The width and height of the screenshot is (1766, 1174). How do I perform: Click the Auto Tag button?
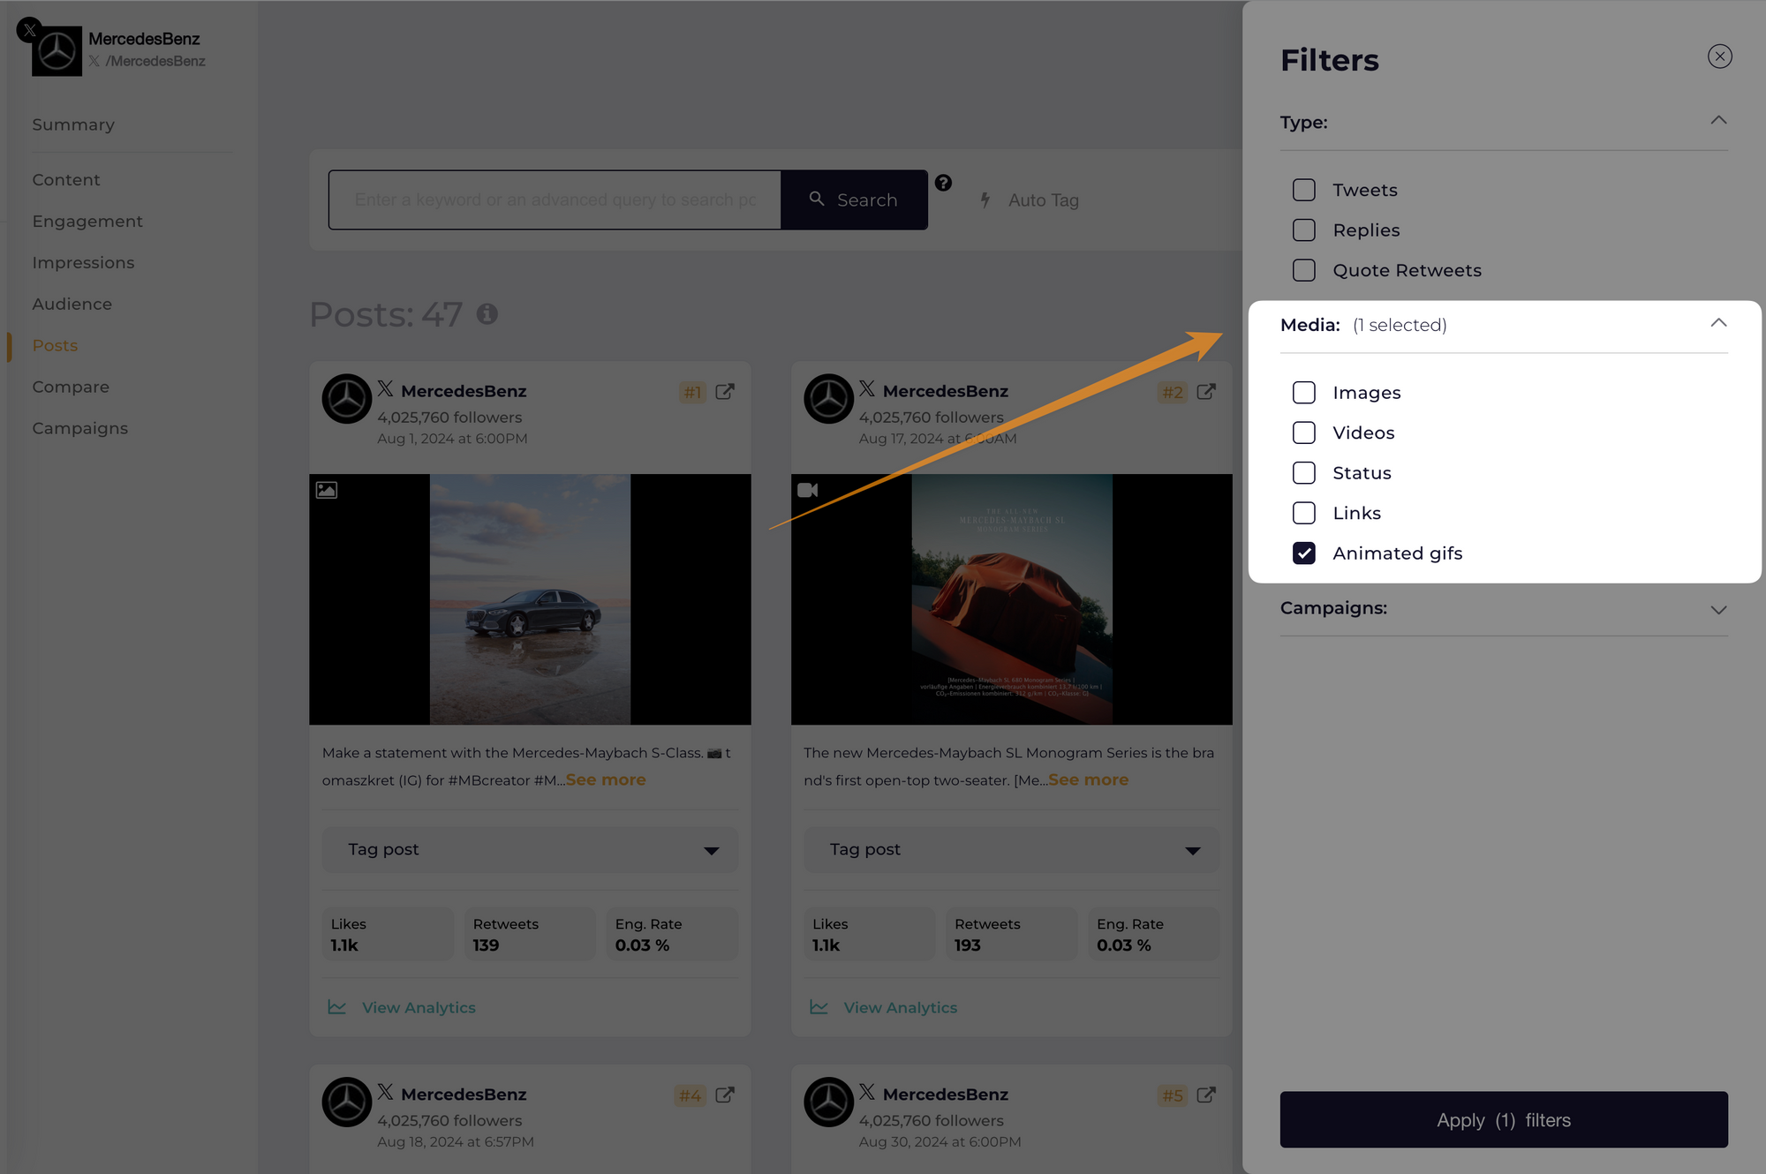[1030, 200]
